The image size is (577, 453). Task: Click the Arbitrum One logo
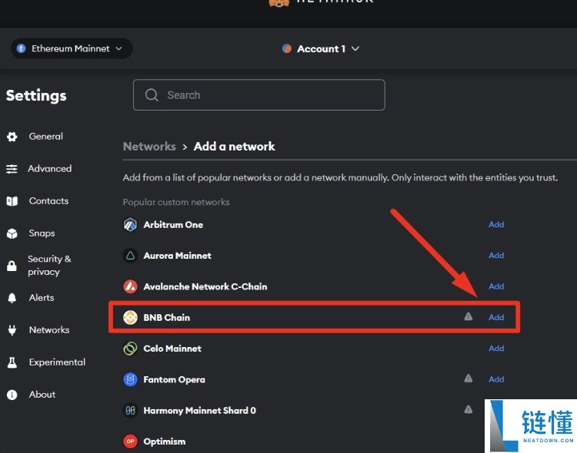coord(130,224)
